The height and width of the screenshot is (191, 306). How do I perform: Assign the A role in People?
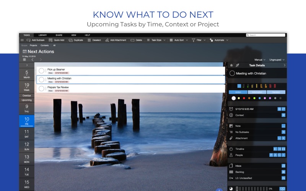click(x=275, y=155)
